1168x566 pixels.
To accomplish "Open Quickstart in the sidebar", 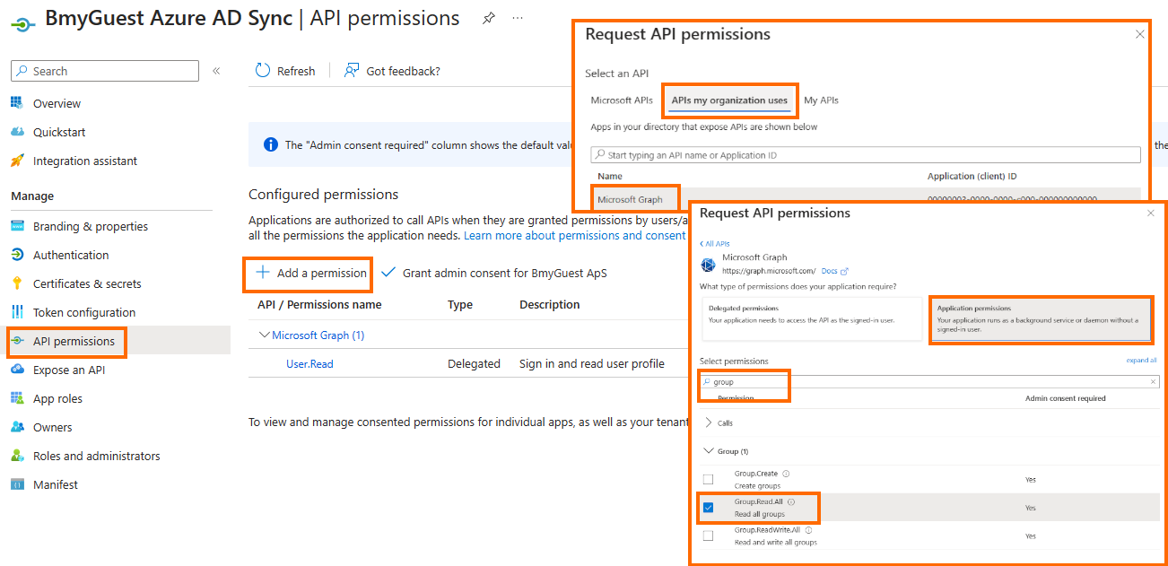I will tap(59, 132).
